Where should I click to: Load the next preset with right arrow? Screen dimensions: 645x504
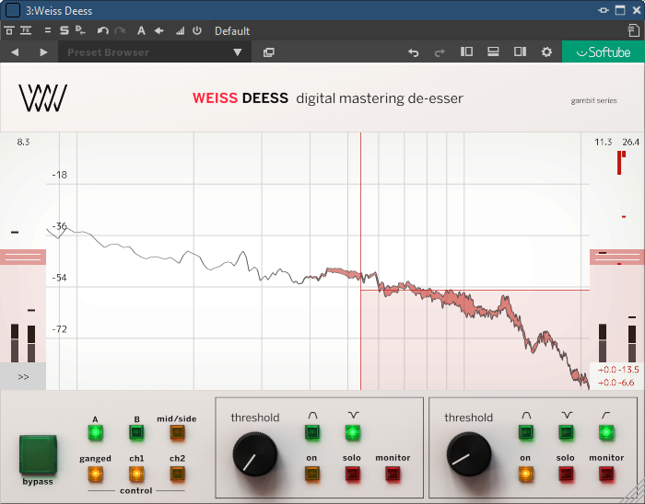click(43, 52)
